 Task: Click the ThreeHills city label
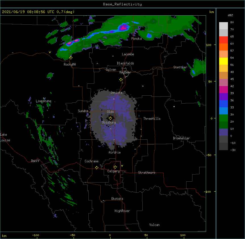[x=152, y=119]
